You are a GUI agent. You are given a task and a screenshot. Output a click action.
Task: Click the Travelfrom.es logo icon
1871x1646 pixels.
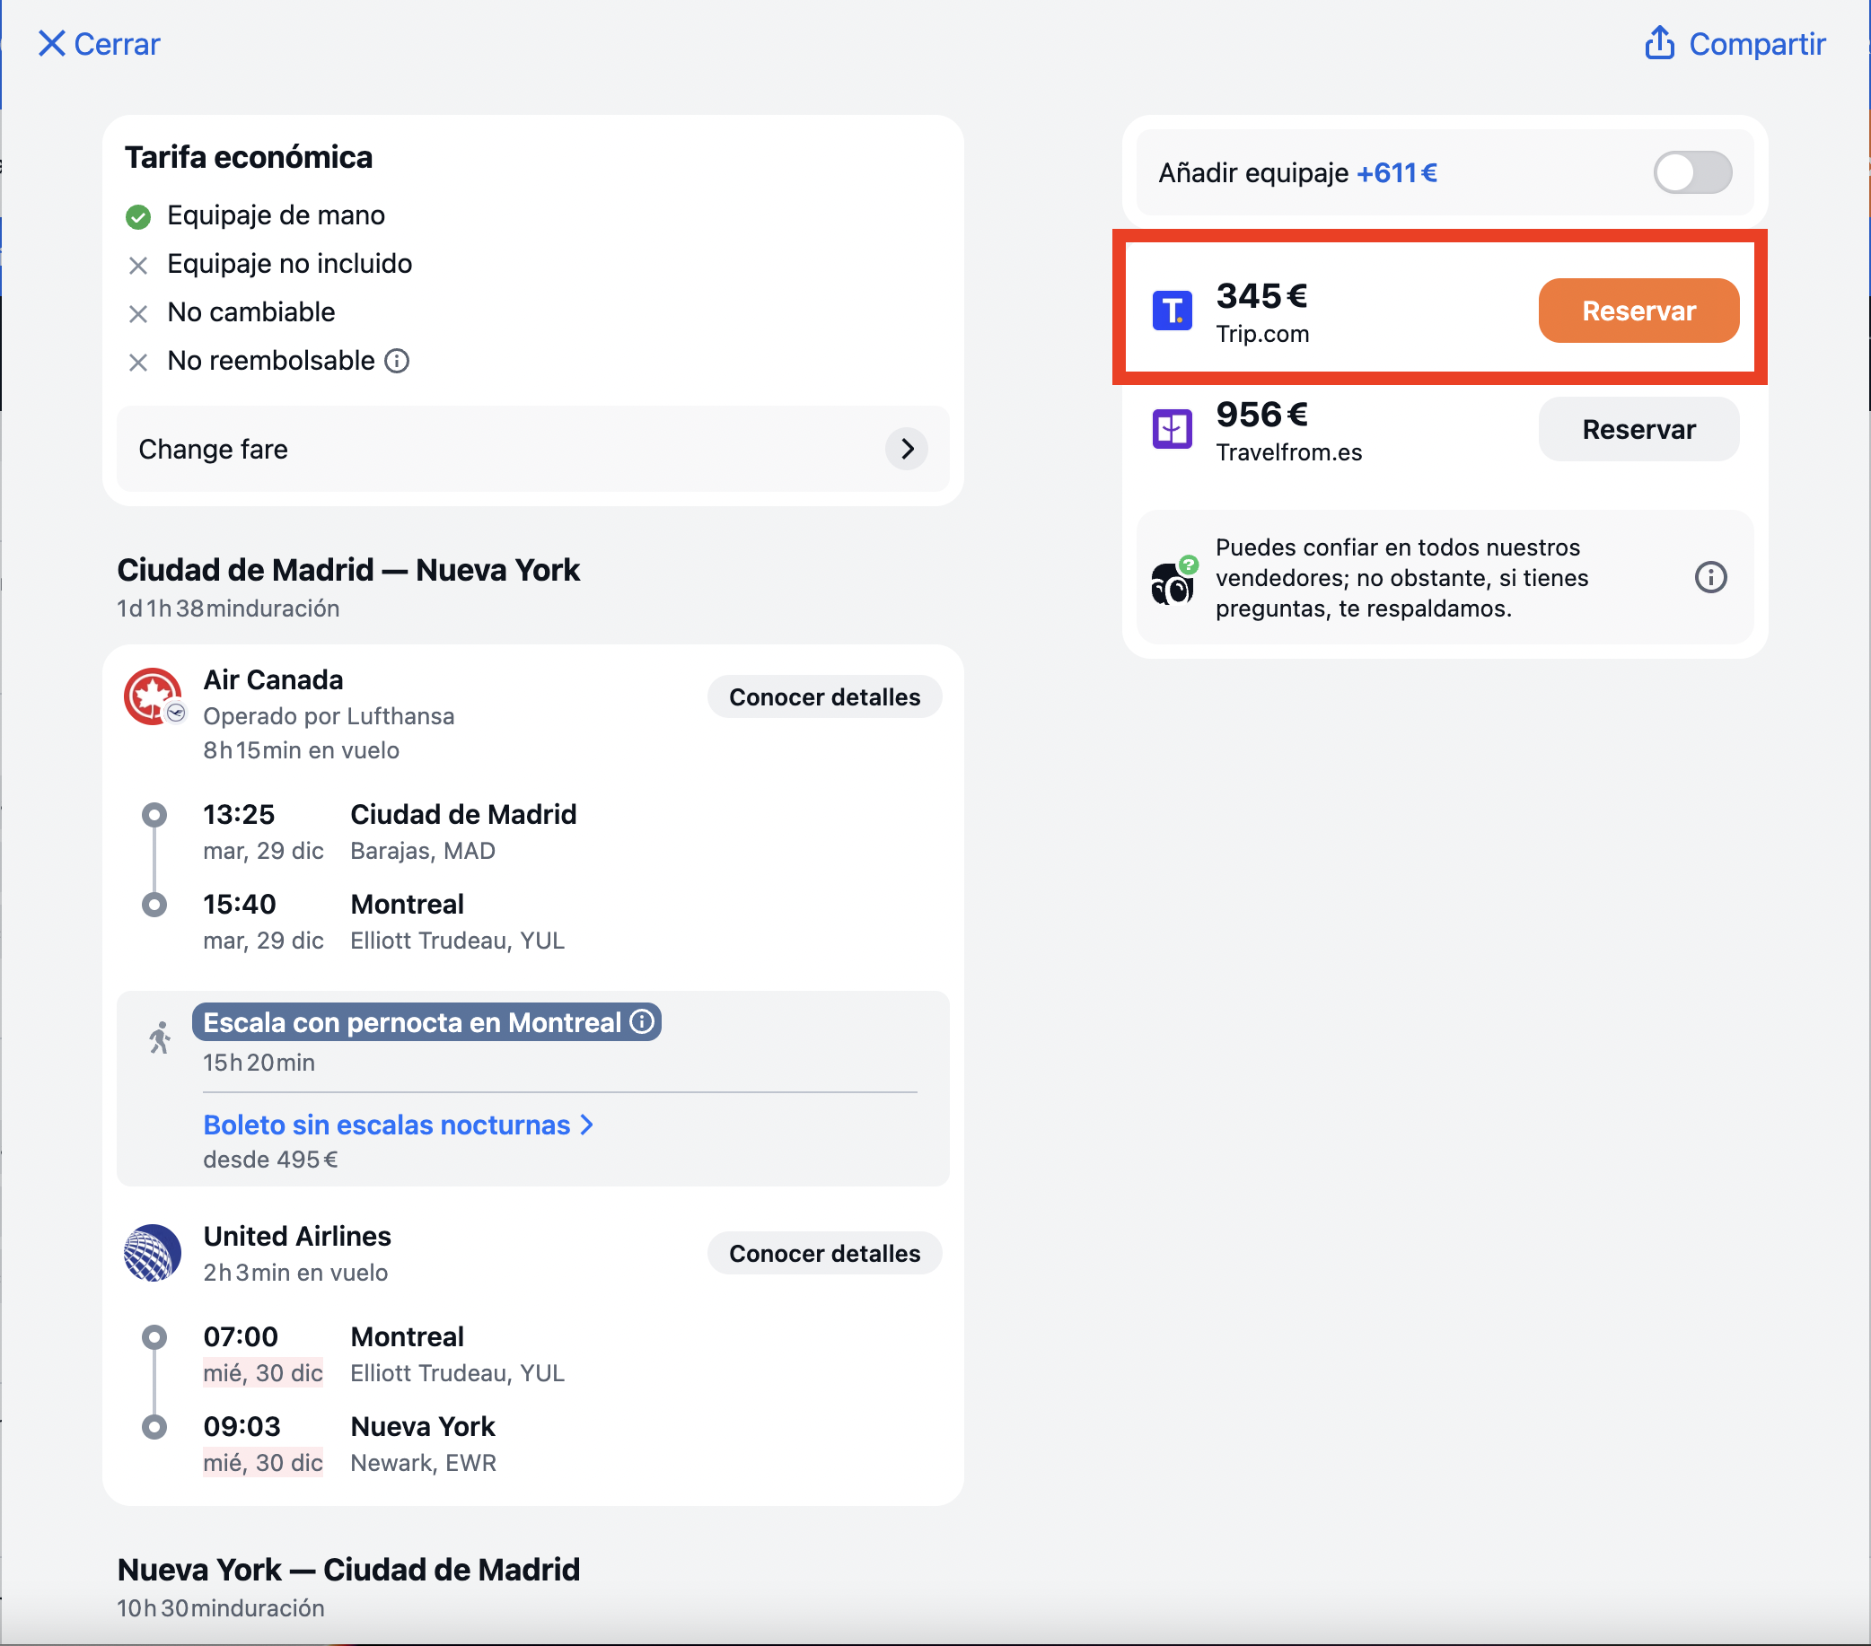1172,429
